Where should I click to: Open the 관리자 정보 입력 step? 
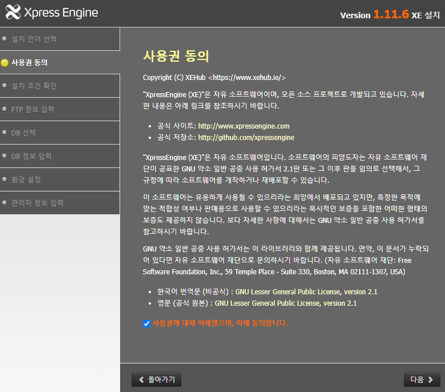tap(59, 203)
